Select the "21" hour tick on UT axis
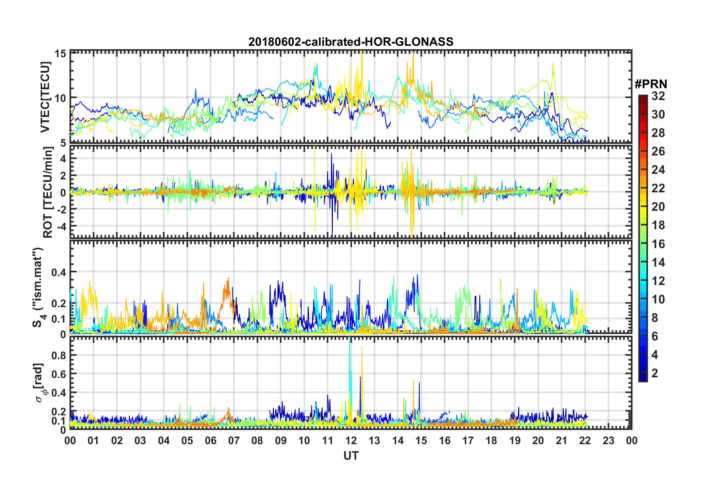This screenshot has width=702, height=477. coord(561,440)
